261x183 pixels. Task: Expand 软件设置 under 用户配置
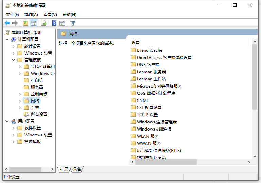[x=14, y=128]
